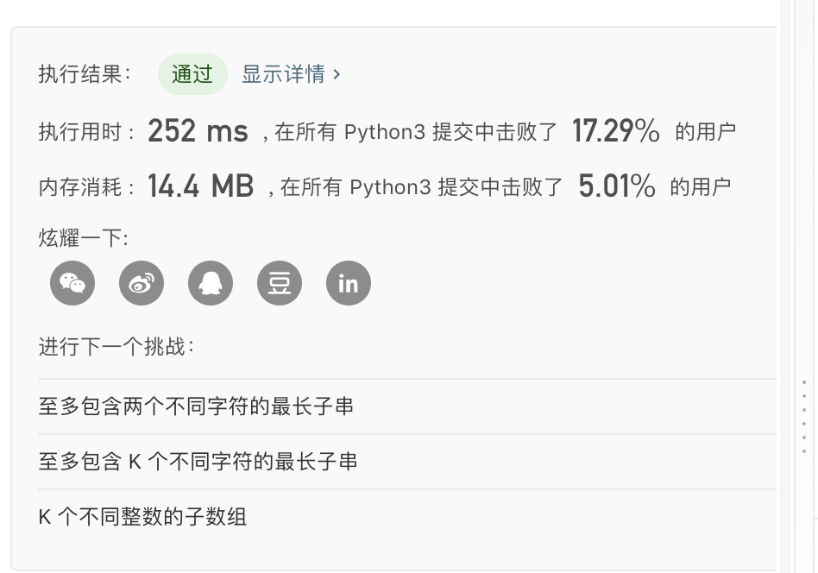Select the 17.29% runtime percentile
This screenshot has height=573, width=818.
(615, 131)
